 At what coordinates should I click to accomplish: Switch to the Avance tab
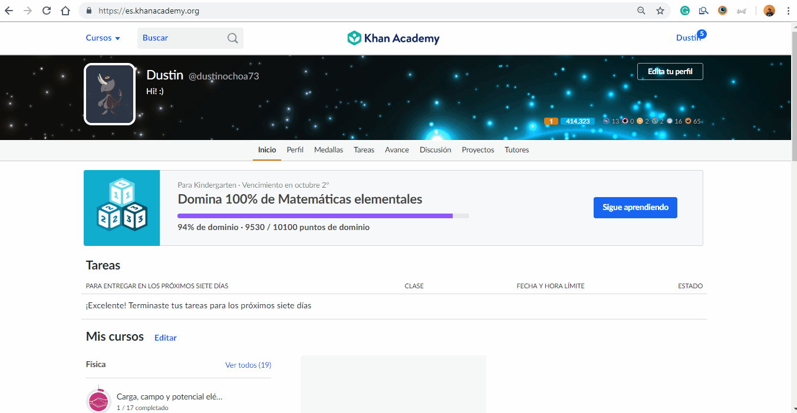click(x=397, y=149)
